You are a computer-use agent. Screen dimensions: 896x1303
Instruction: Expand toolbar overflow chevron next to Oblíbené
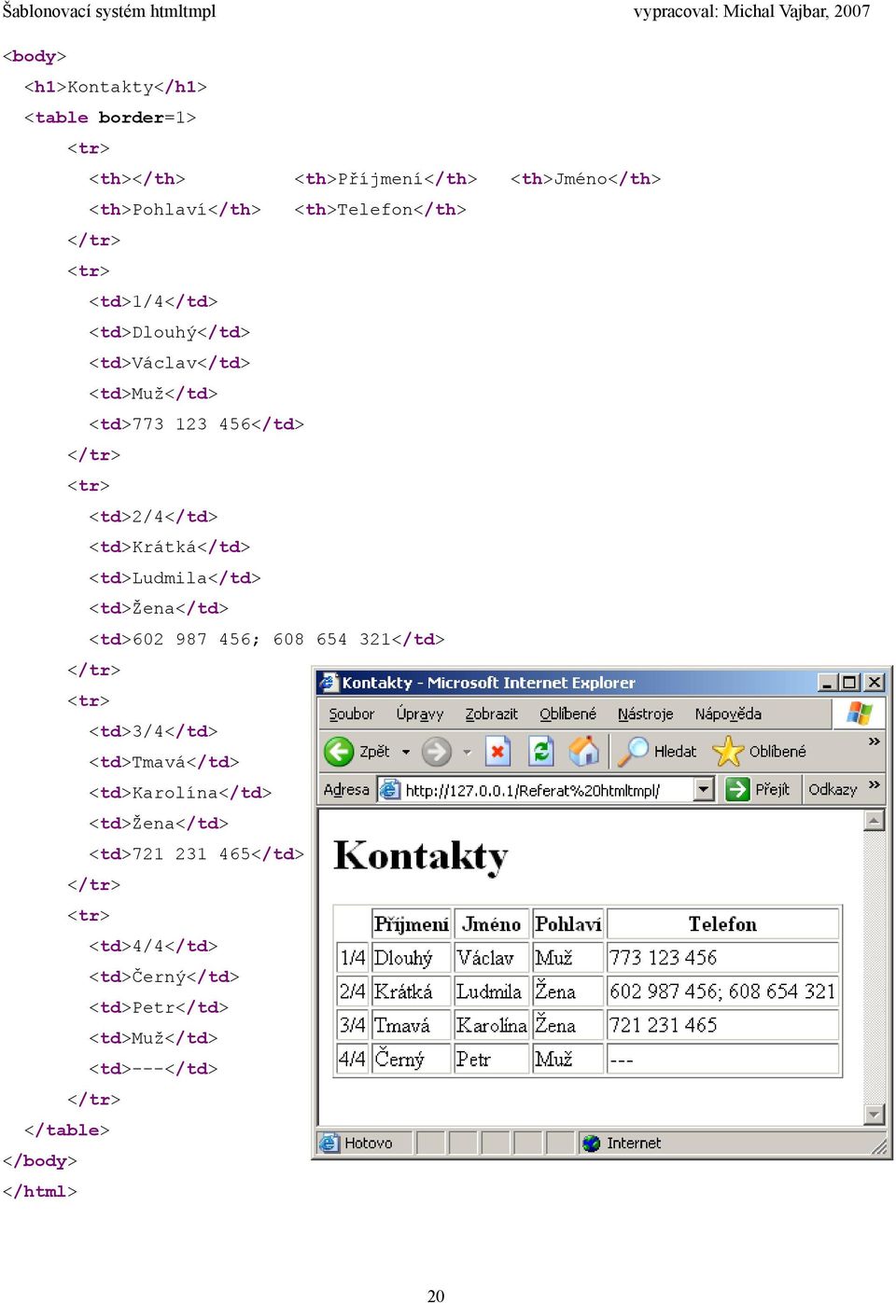(875, 742)
